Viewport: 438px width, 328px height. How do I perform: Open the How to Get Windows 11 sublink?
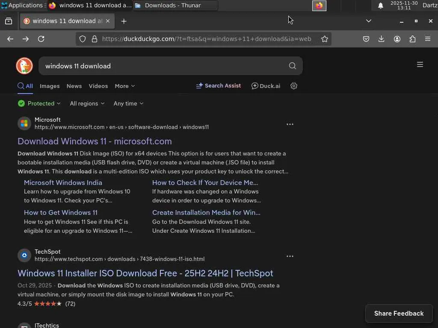pos(61,213)
